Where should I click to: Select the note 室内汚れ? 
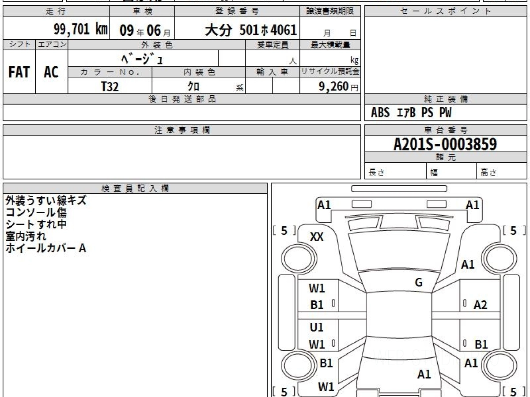click(26, 236)
